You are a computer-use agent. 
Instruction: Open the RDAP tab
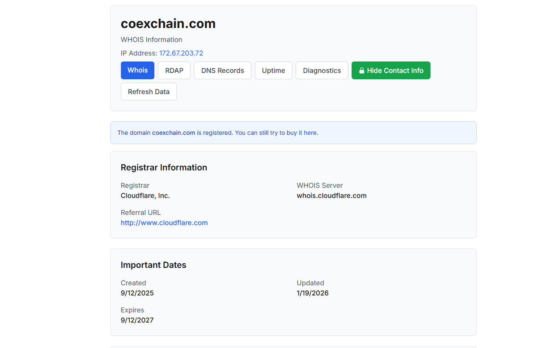(x=174, y=70)
